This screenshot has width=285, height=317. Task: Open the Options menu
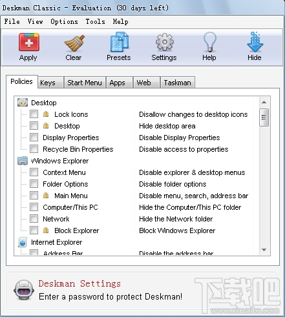[x=64, y=21]
